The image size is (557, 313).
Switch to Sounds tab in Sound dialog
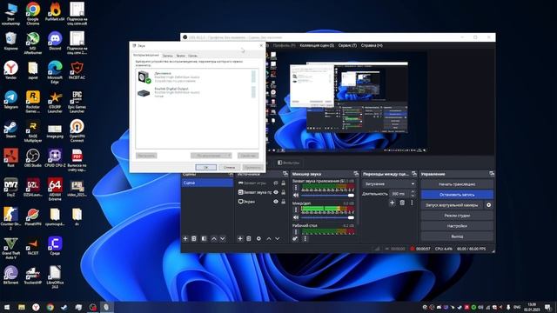(x=180, y=56)
